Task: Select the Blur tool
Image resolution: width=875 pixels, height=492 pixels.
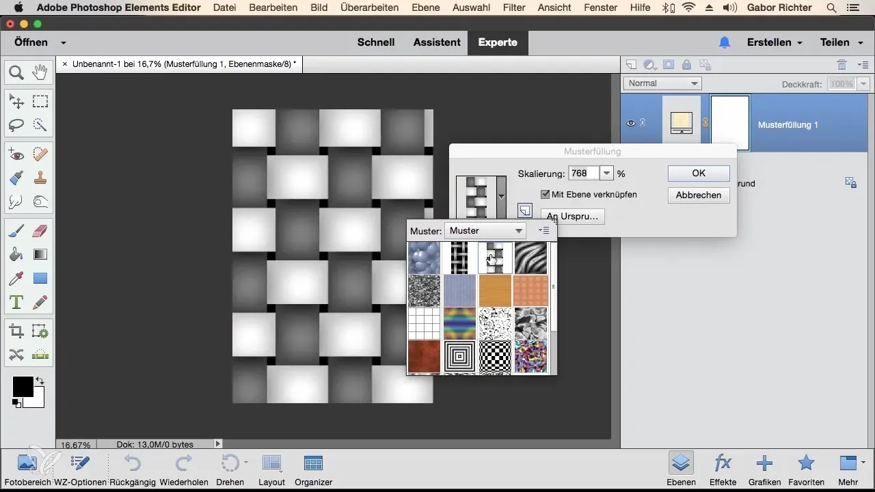Action: pyautogui.click(x=16, y=202)
